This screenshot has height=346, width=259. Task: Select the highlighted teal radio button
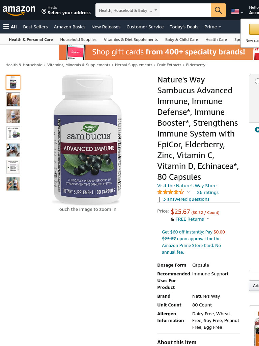click(x=257, y=129)
